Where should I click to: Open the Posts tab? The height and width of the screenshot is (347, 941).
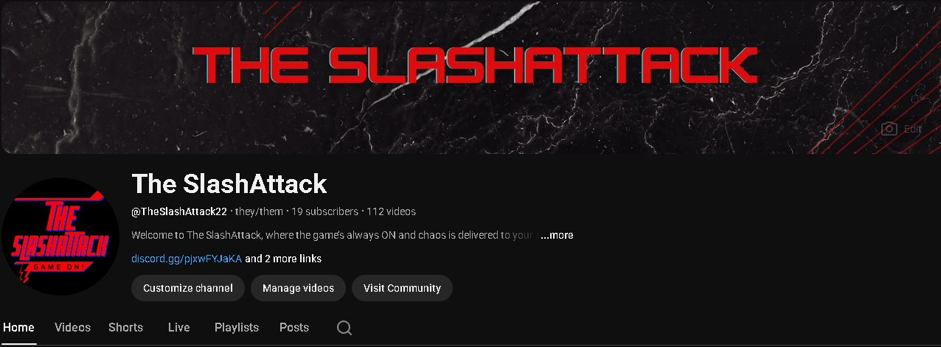tap(294, 328)
